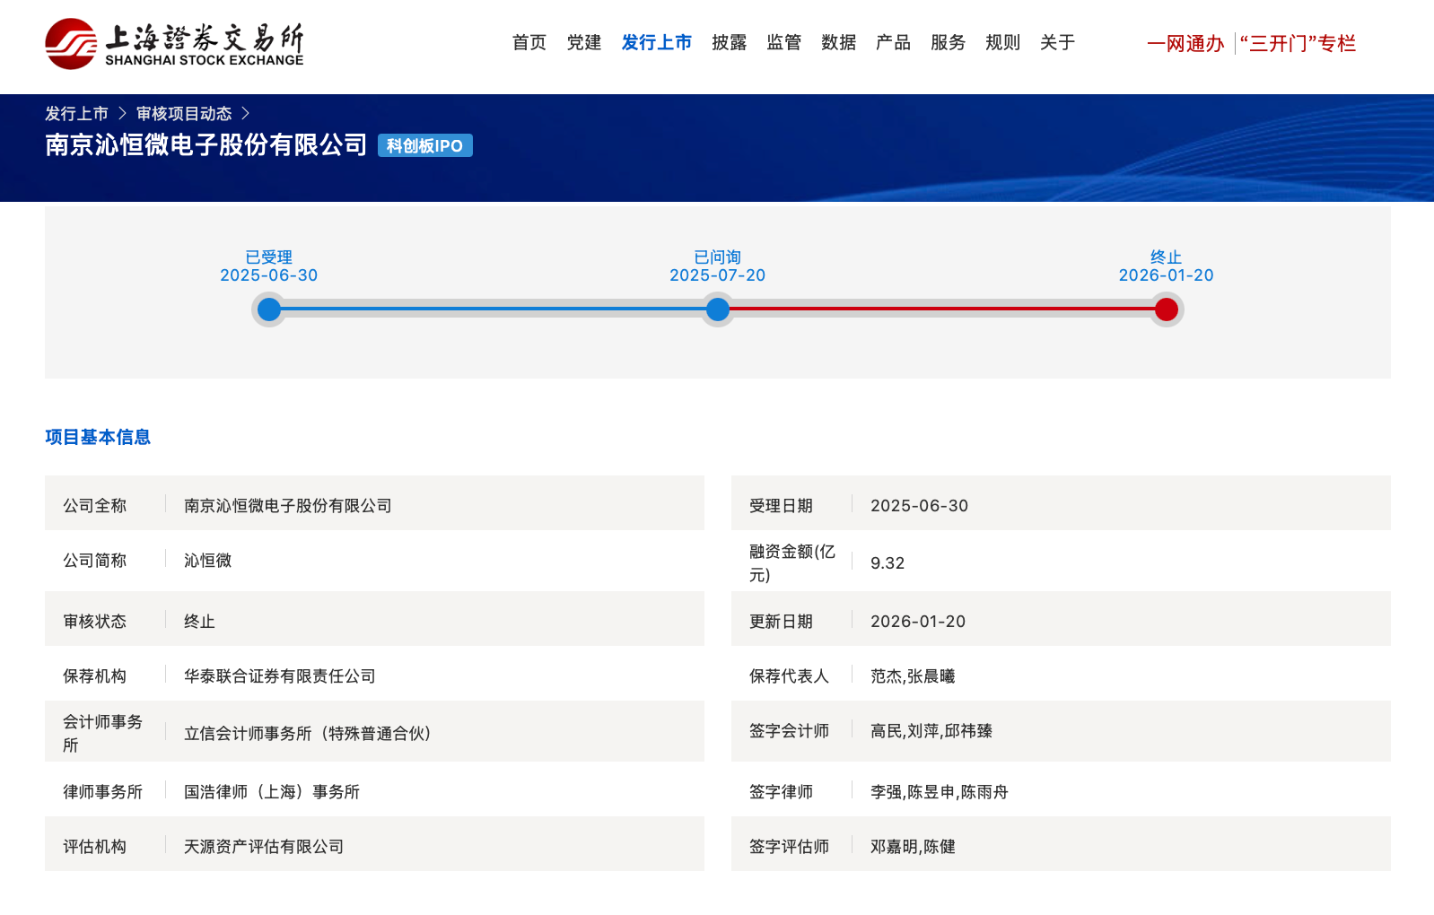Open the "三开门"专栏 link
Screen dimensions: 1434x915
[x=1298, y=43]
